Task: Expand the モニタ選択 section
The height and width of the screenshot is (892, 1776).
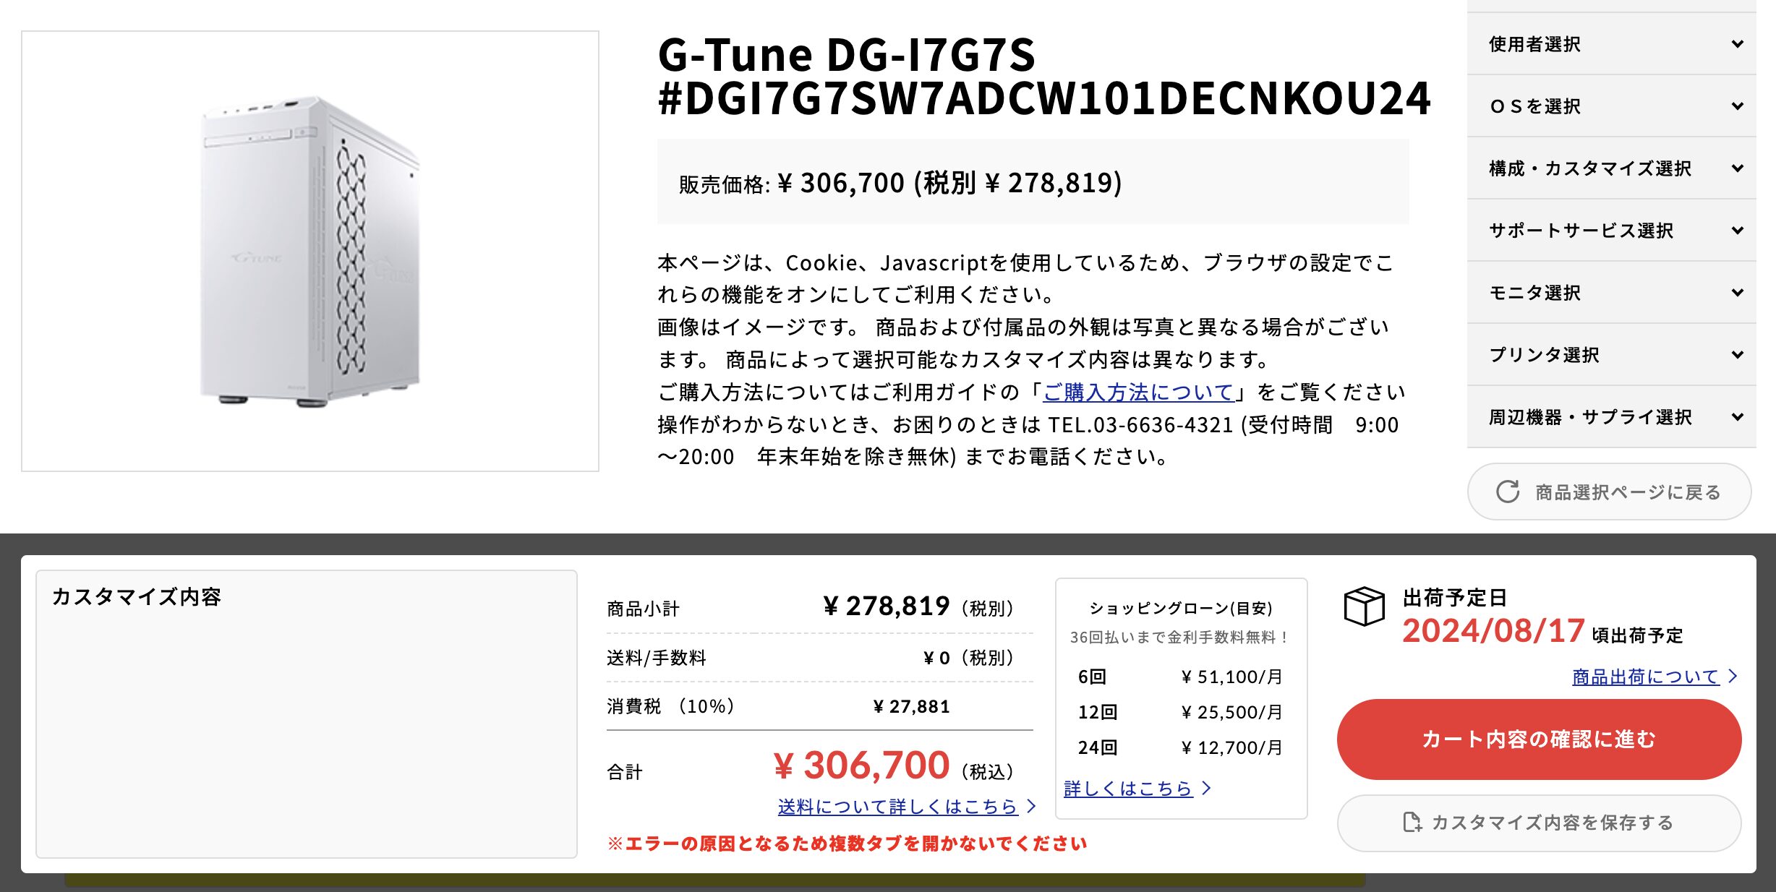Action: click(1611, 292)
